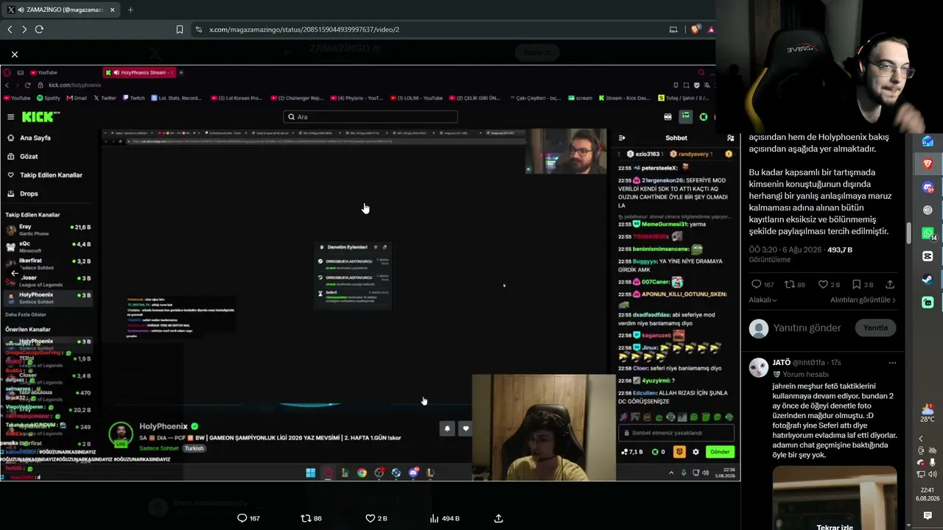Click the green Gönder chat button
943x530 pixels.
point(720,452)
